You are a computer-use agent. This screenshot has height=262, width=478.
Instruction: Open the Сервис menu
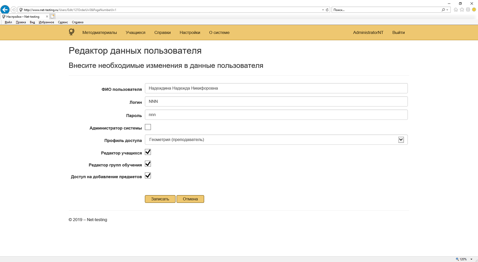pos(63,22)
